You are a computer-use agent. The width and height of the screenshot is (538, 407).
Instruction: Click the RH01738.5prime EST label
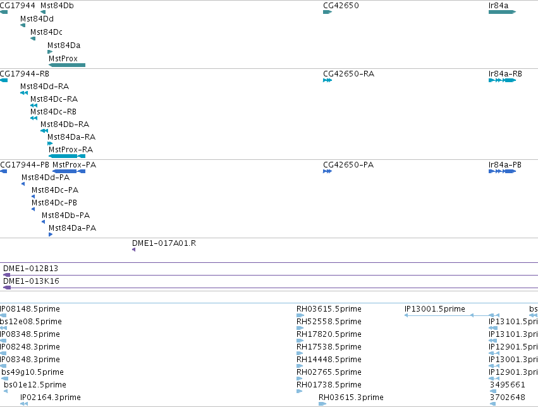tap(329, 385)
